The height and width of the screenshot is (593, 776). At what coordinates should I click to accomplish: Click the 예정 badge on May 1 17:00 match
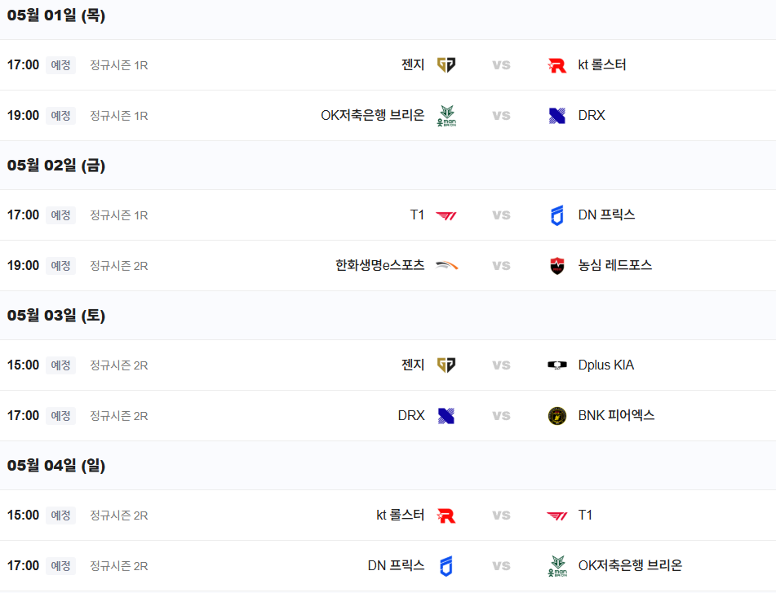pos(61,64)
